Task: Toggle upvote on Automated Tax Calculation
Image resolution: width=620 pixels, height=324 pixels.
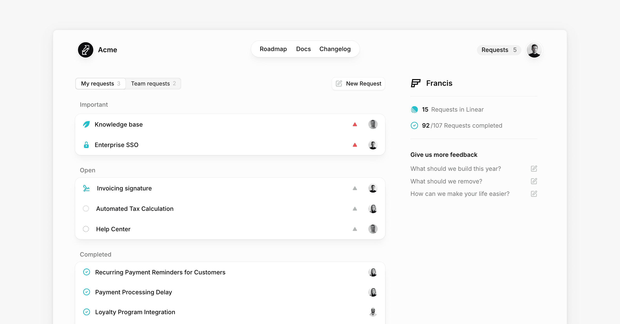Action: click(355, 209)
